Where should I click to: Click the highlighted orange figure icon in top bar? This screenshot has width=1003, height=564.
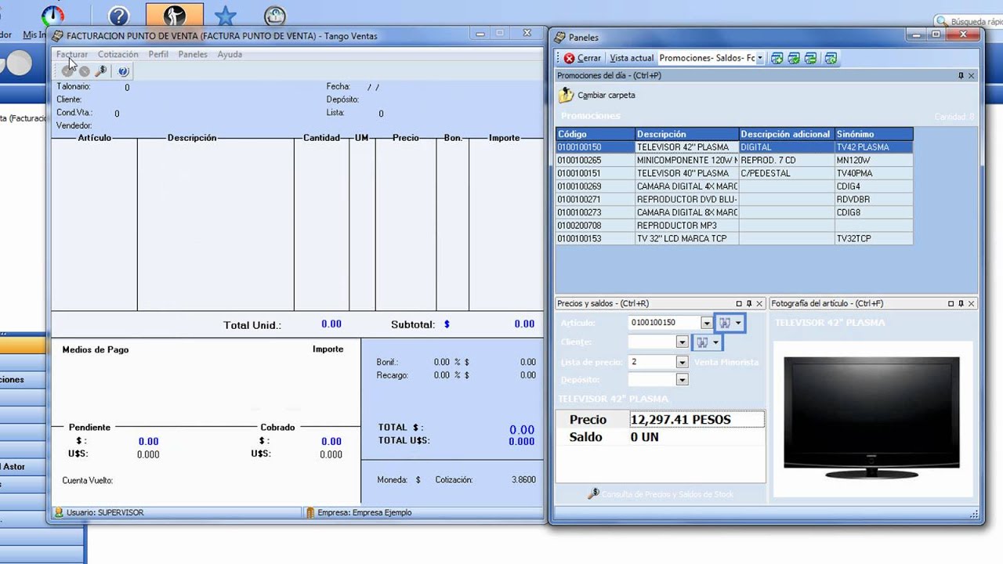[x=175, y=15]
